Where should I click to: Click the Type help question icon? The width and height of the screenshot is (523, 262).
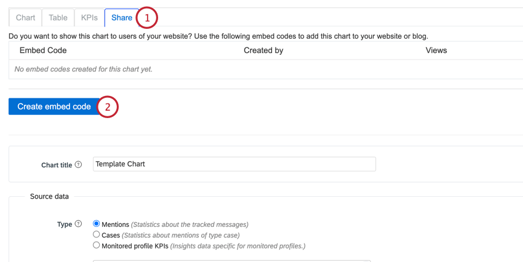click(78, 224)
